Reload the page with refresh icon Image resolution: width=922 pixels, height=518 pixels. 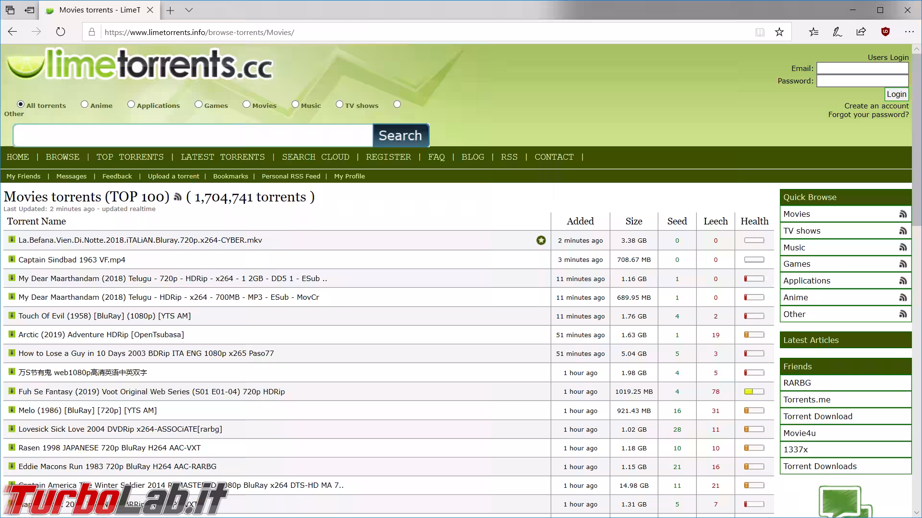[60, 32]
